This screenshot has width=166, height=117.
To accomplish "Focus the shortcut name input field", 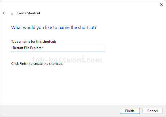I will coord(58,48).
